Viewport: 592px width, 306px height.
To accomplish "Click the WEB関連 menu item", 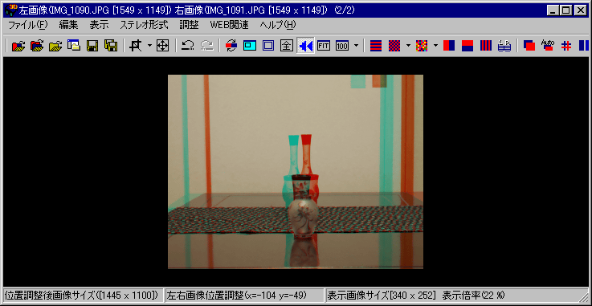I will 229,25.
